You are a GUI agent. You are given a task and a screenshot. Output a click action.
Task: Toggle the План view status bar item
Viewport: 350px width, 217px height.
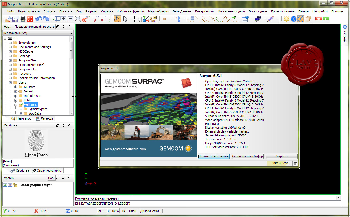pyautogui.click(x=133, y=211)
